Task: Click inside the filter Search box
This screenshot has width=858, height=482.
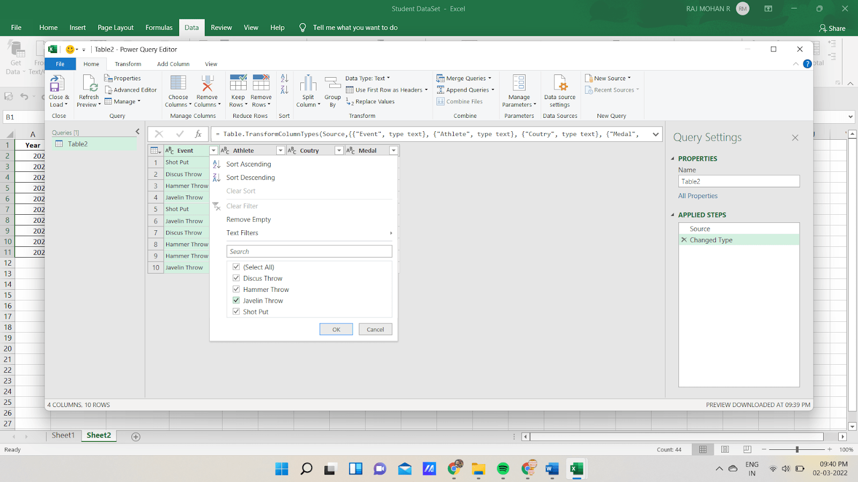Action: 309,251
